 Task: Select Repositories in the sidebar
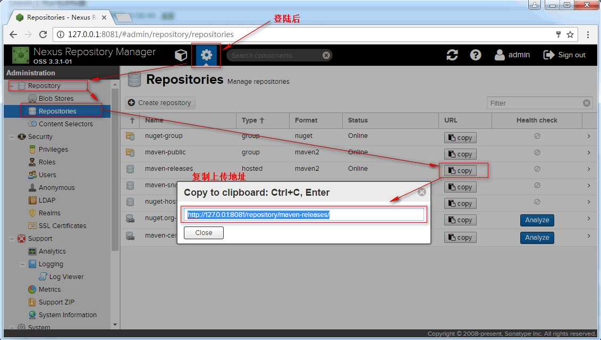[x=57, y=111]
